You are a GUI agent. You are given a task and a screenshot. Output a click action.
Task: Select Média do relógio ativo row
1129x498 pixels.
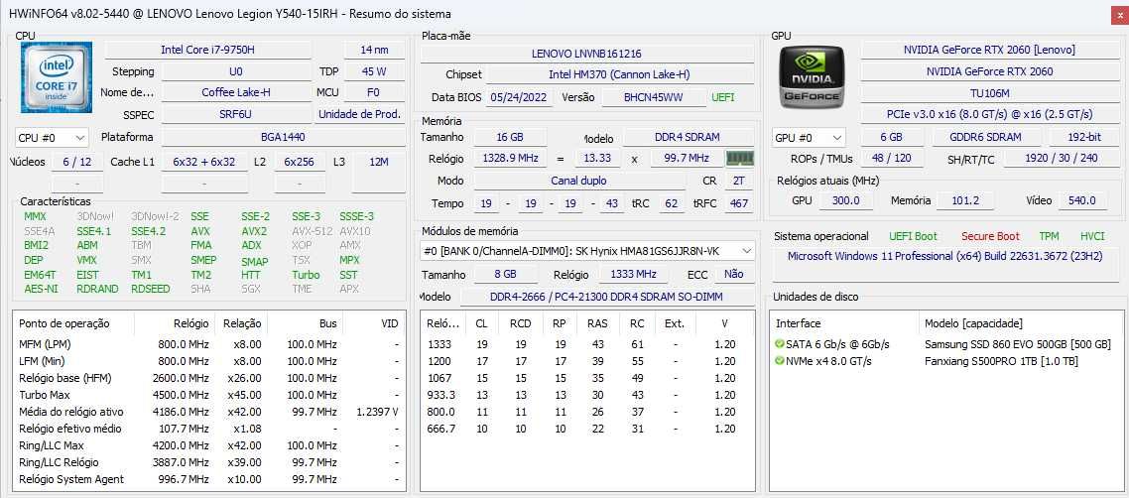pos(208,412)
